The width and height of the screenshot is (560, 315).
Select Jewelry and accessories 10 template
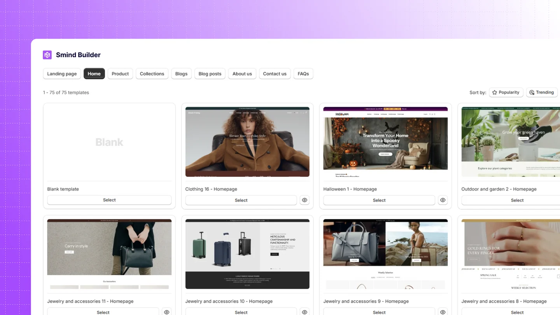[241, 312]
